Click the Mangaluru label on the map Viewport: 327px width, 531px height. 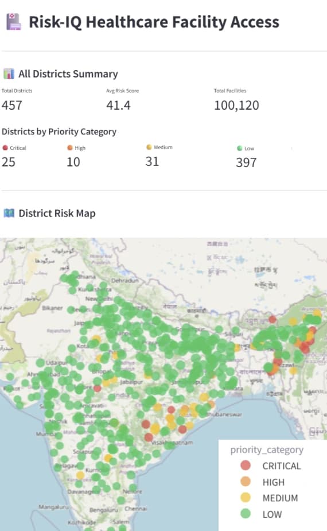pos(53,507)
